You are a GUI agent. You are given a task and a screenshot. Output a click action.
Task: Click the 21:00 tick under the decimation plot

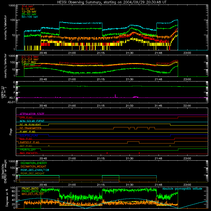tap(72, 185)
